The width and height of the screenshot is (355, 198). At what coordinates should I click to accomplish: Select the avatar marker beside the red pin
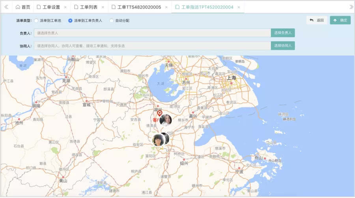[x=166, y=120]
